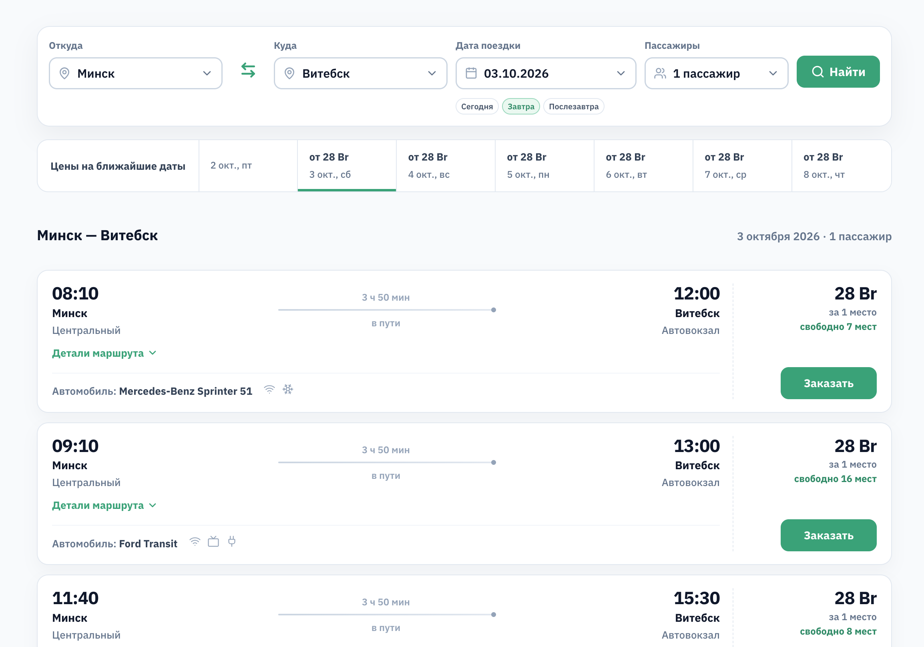Open the Откуда dropdown with Минск
924x647 pixels.
coord(136,73)
